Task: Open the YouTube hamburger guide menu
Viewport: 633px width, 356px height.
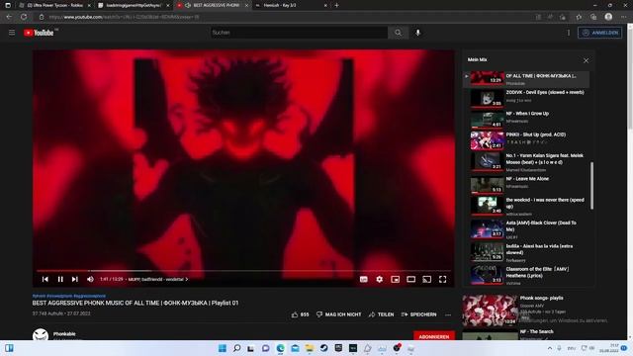Action: click(12, 33)
